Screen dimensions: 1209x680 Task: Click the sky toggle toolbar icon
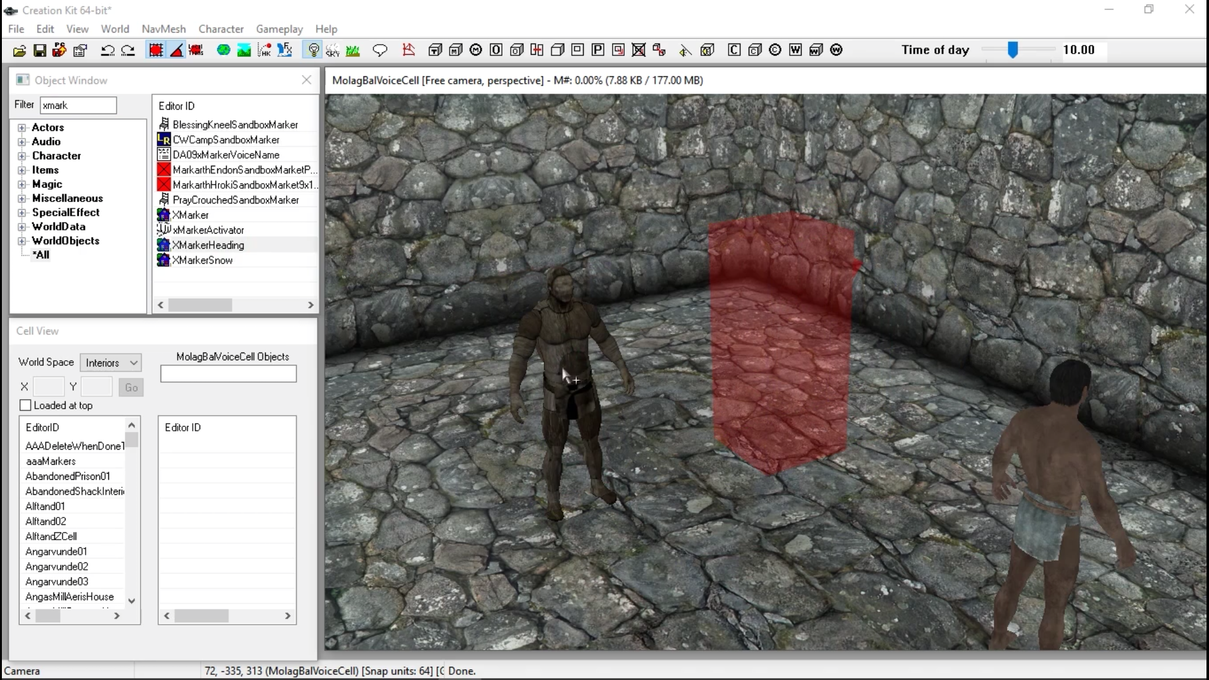point(332,50)
